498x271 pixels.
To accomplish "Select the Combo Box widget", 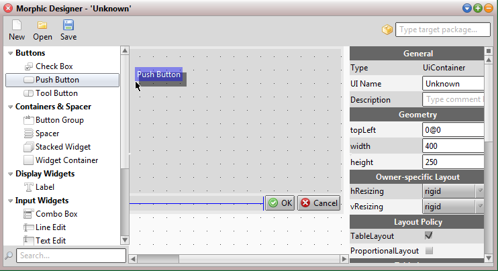I will tap(56, 214).
